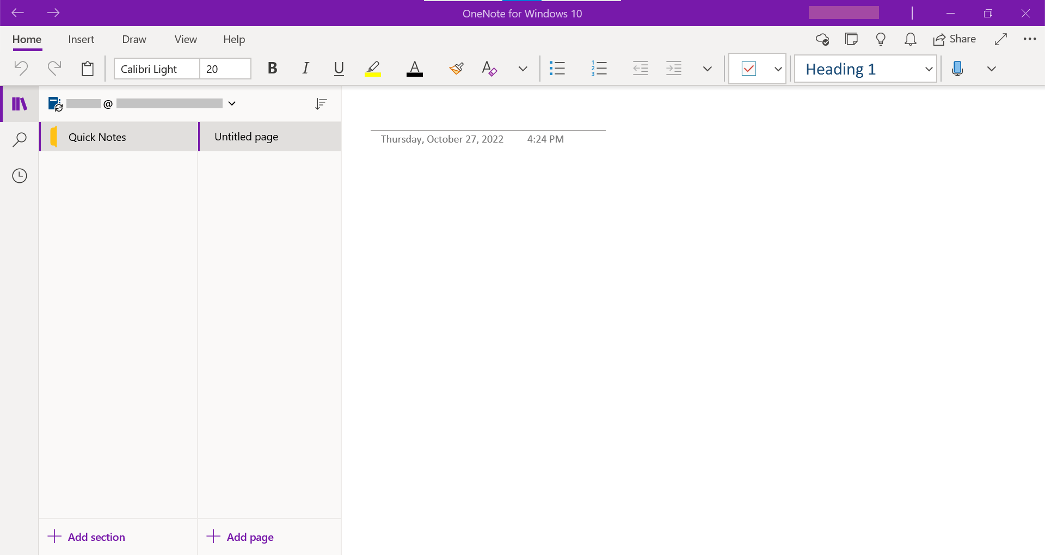
Task: Open the Search magnifier icon
Action: [20, 139]
